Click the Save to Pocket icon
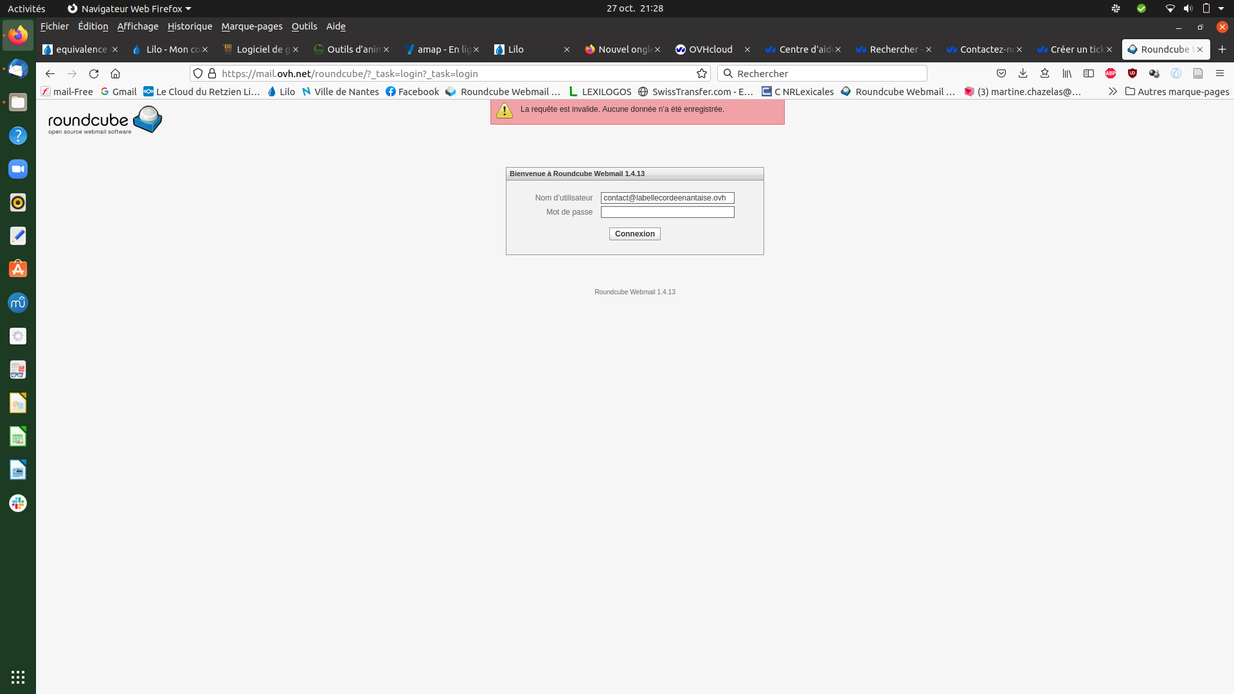 [x=1001, y=73]
